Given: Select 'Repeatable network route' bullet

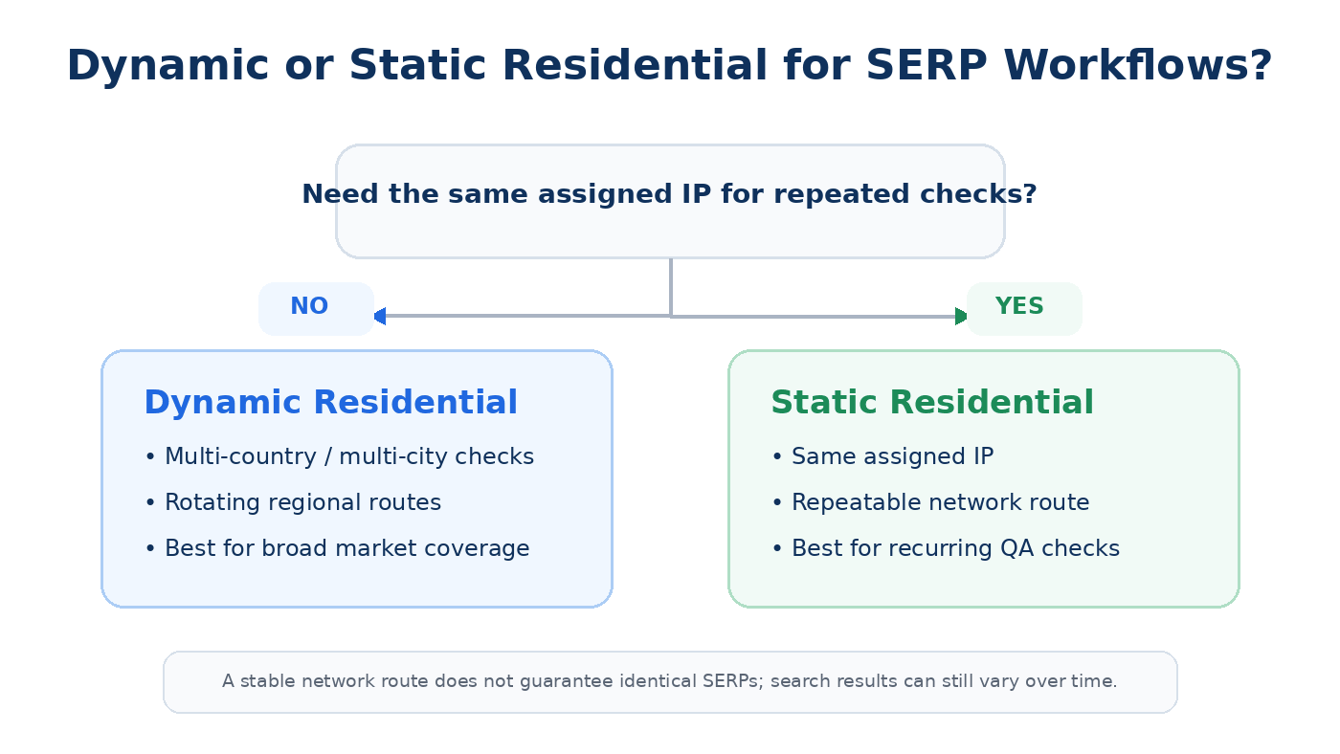Looking at the screenshot, I should (x=930, y=502).
